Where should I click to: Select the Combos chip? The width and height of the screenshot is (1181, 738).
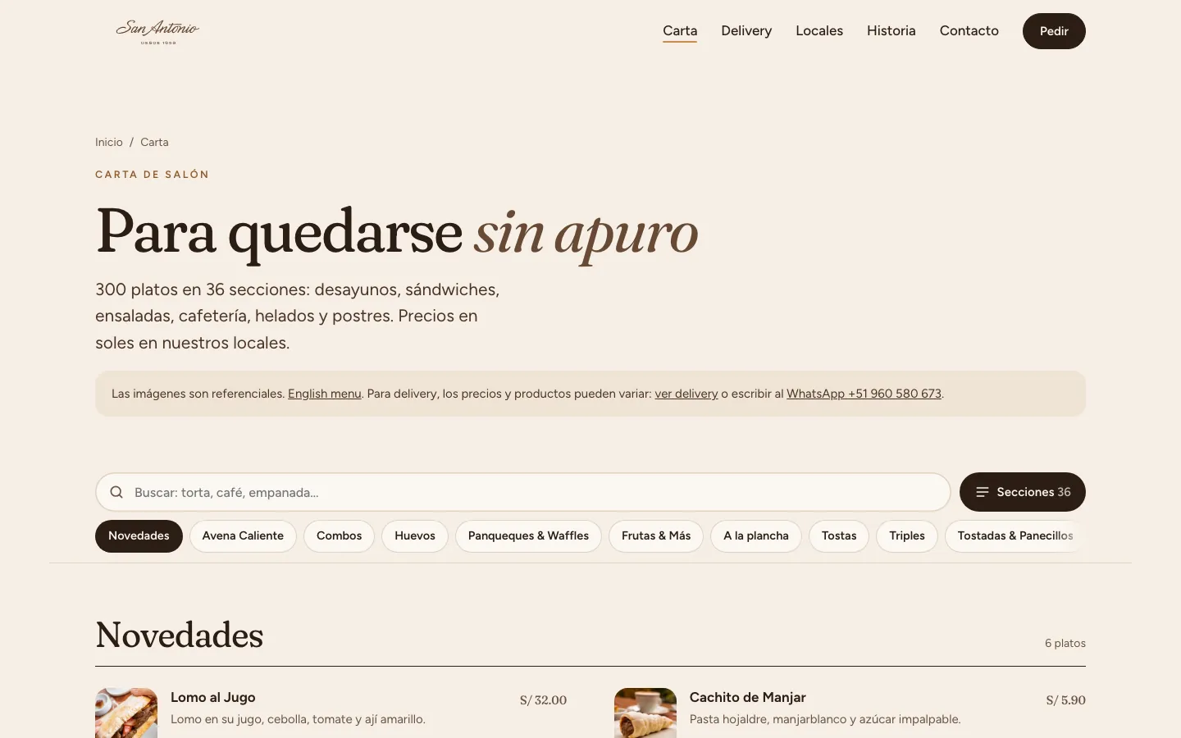click(x=339, y=536)
